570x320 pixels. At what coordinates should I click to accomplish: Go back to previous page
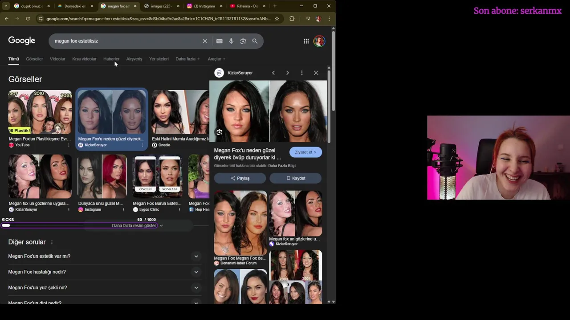(6, 19)
